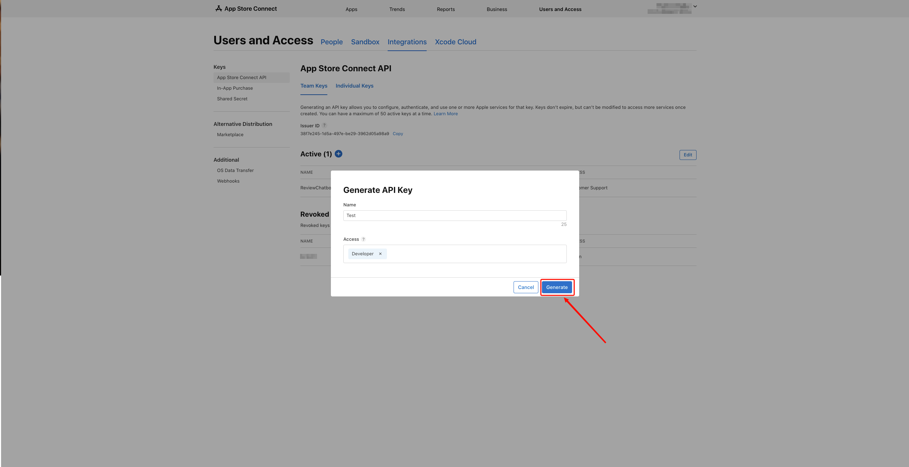Screen dimensions: 909x467
Task: Open the Learn More link
Action: pos(445,114)
